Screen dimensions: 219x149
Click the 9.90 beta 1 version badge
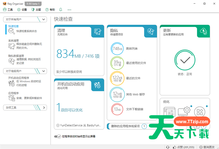coord(33,4)
